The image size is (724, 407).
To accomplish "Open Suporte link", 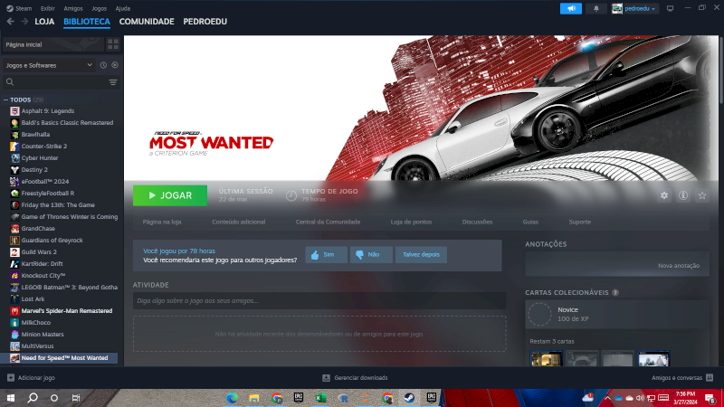I will pyautogui.click(x=579, y=222).
